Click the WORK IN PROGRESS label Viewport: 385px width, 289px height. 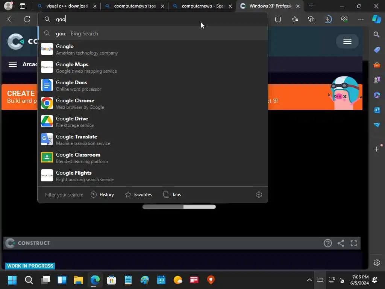click(x=30, y=266)
